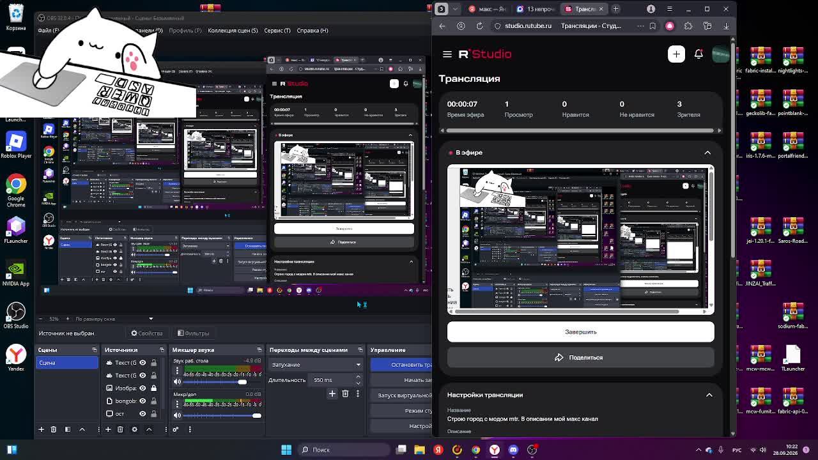Click the Поделиться share button
Screen dimensions: 818x460
coord(580,358)
